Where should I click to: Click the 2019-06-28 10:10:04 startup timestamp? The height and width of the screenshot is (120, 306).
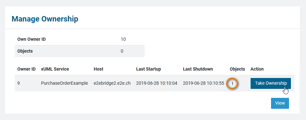157,83
